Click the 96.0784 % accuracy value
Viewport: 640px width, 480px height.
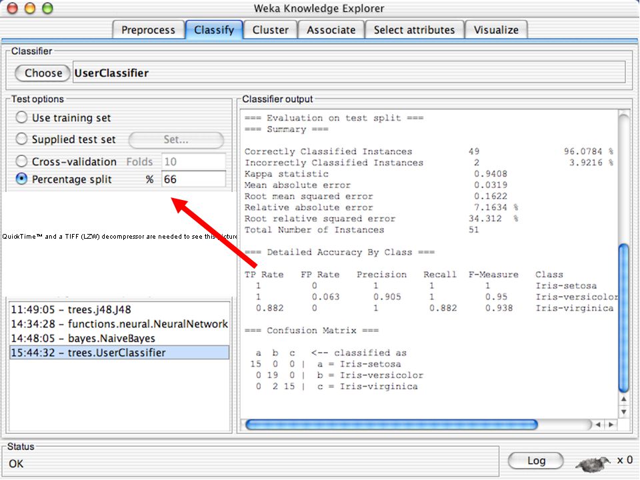tap(589, 151)
